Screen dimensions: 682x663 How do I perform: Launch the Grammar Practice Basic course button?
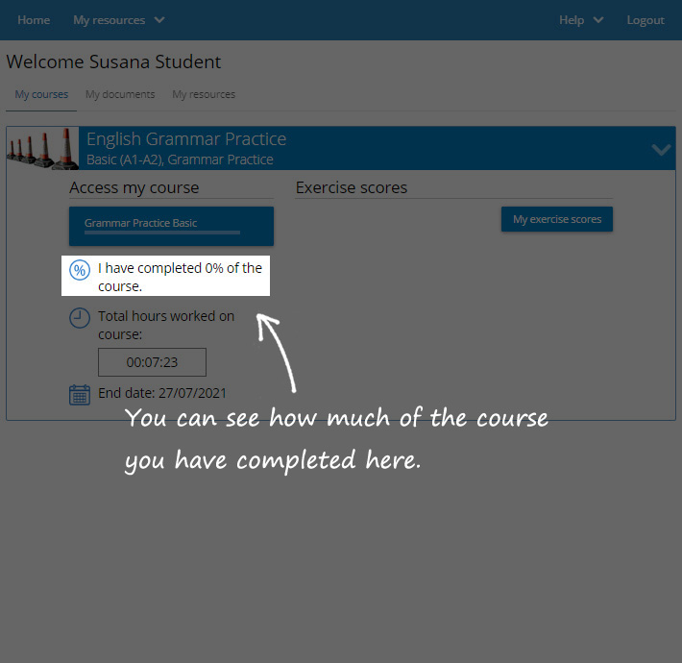[171, 223]
